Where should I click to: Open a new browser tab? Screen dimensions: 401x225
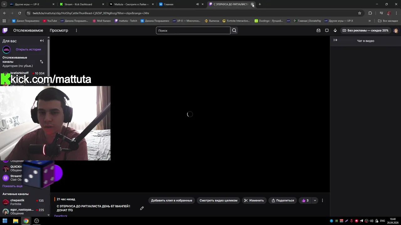tap(260, 4)
